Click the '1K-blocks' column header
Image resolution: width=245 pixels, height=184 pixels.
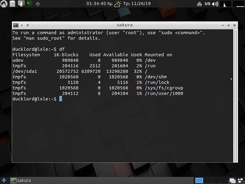pyautogui.click(x=66, y=55)
